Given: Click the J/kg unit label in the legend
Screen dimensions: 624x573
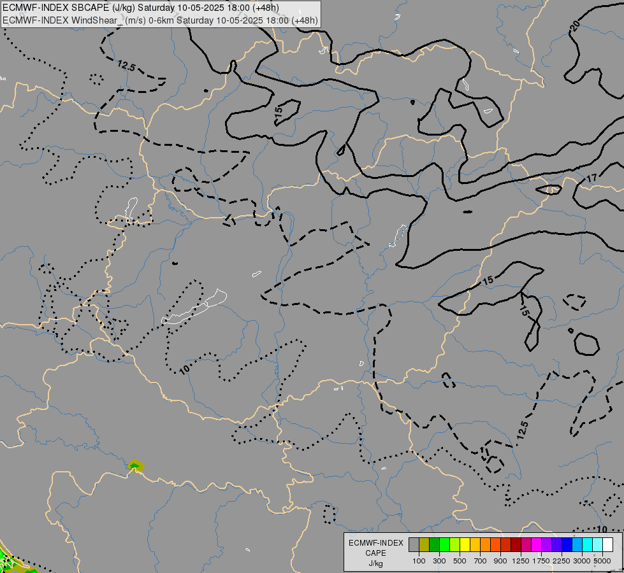Looking at the screenshot, I should tap(375, 563).
